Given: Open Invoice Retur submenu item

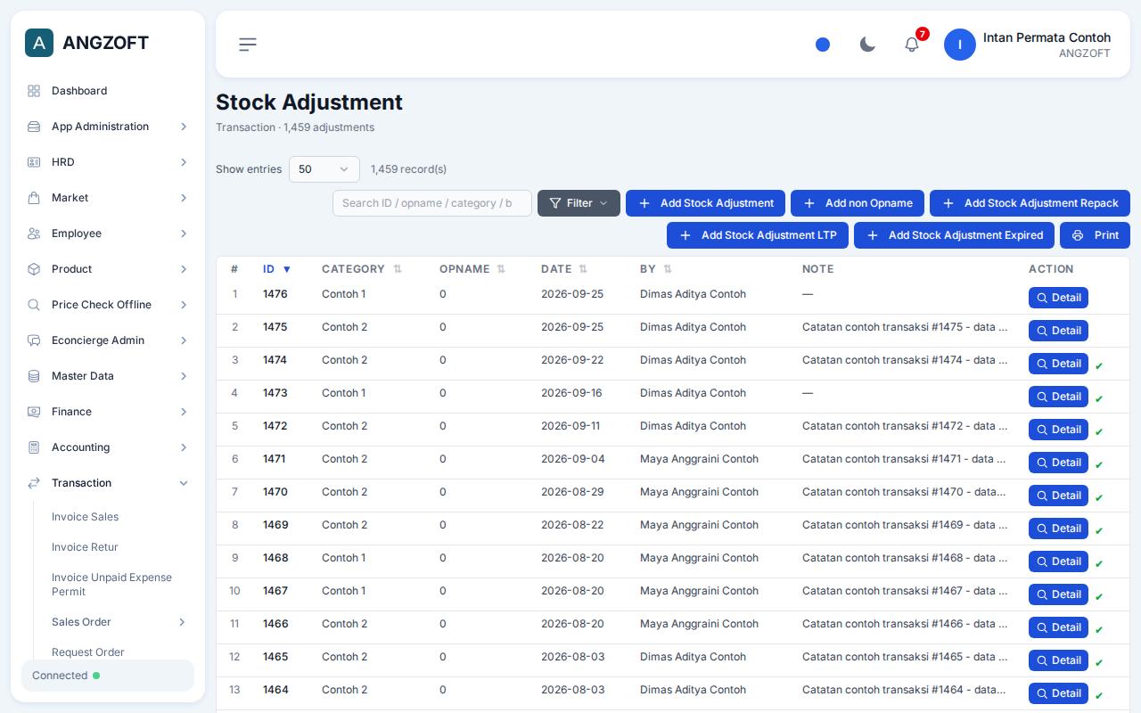Looking at the screenshot, I should click(85, 547).
